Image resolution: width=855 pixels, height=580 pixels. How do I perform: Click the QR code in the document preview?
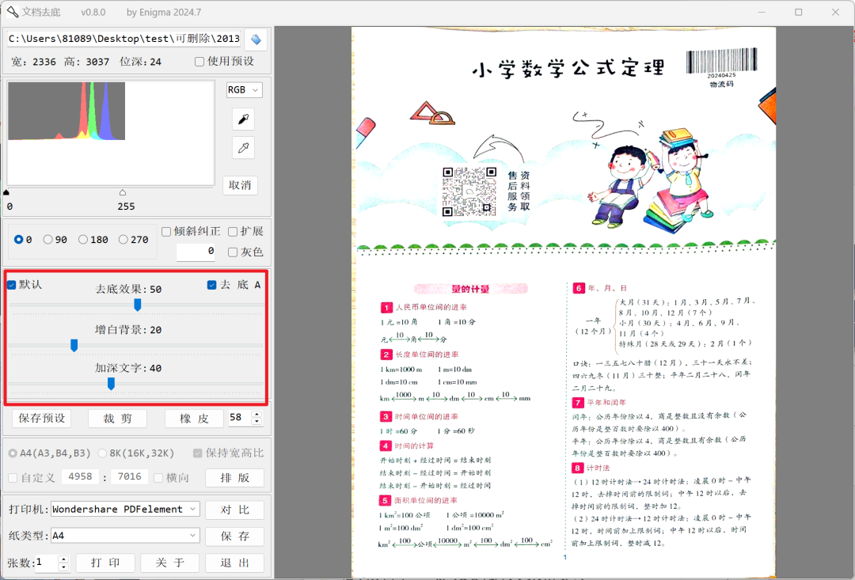pyautogui.click(x=469, y=191)
